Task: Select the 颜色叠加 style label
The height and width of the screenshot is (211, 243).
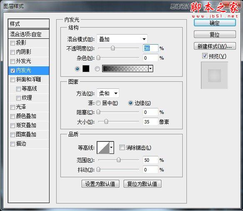Action: pyautogui.click(x=26, y=116)
